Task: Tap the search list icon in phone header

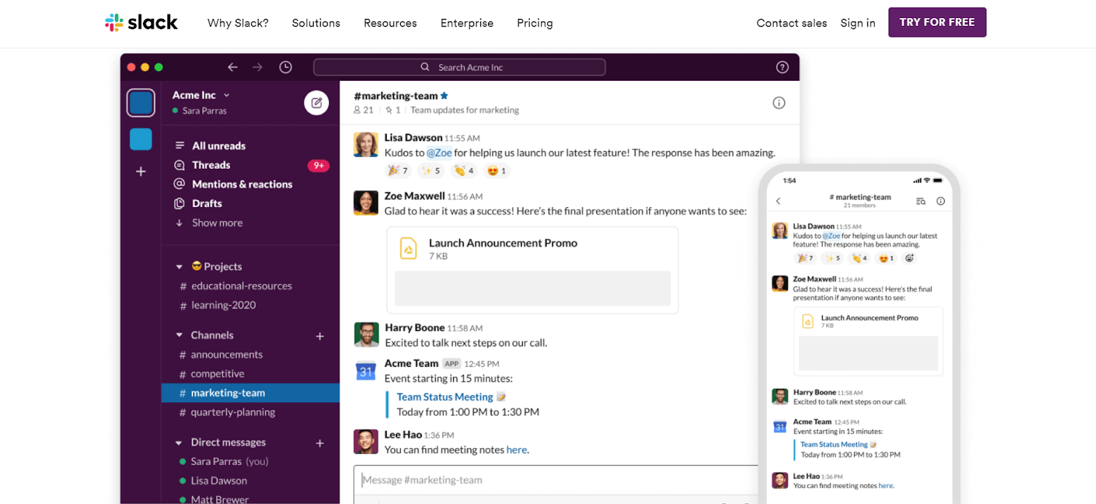Action: point(920,201)
